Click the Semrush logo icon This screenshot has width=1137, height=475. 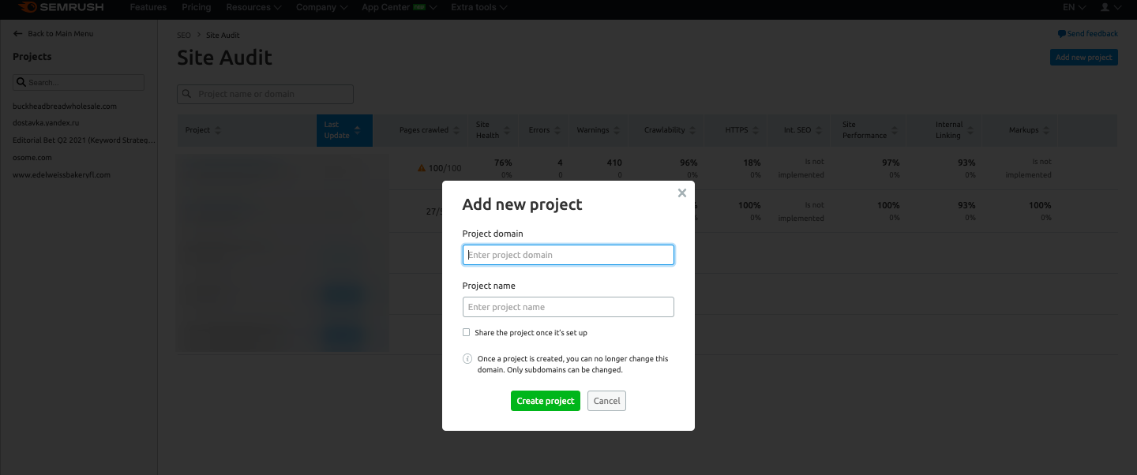click(28, 8)
